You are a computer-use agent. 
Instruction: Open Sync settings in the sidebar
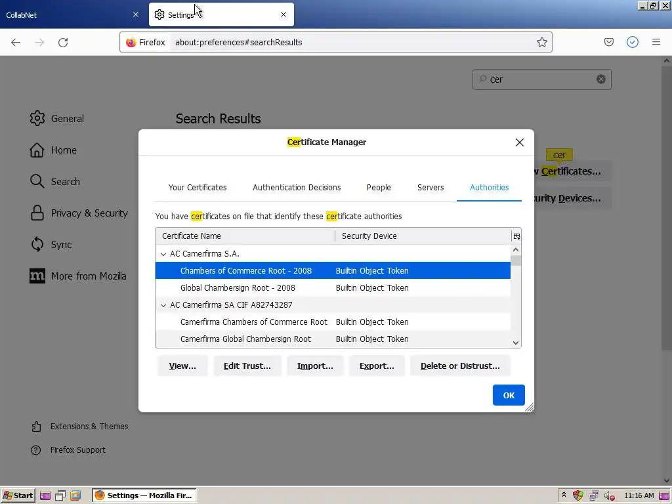click(x=51, y=245)
